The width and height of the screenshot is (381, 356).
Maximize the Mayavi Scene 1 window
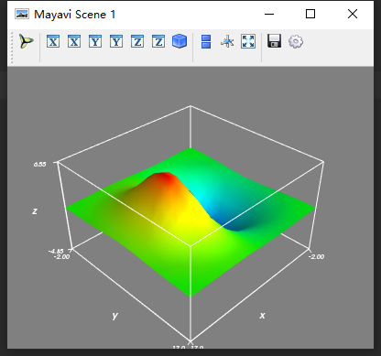[310, 14]
